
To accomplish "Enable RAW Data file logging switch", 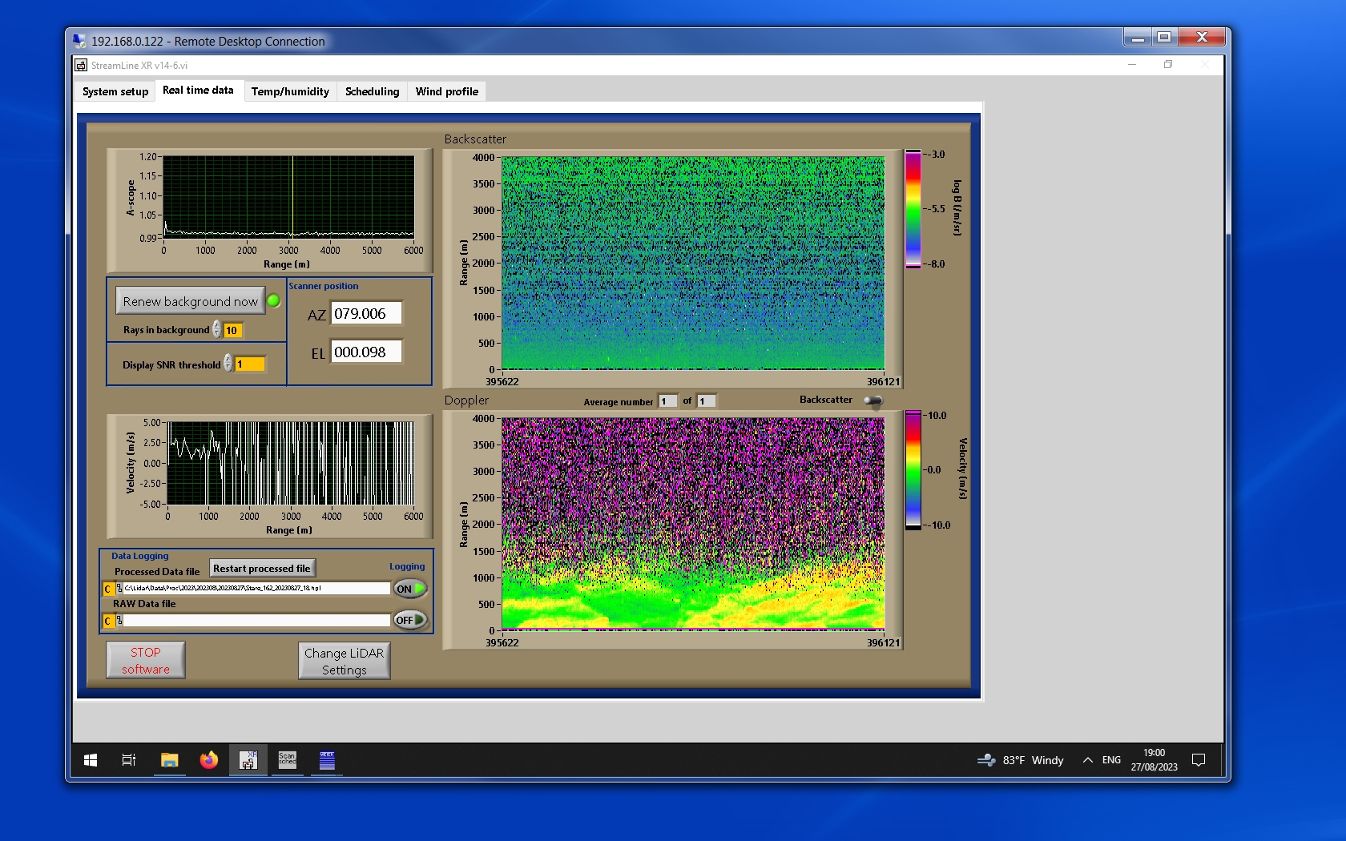I will click(409, 620).
